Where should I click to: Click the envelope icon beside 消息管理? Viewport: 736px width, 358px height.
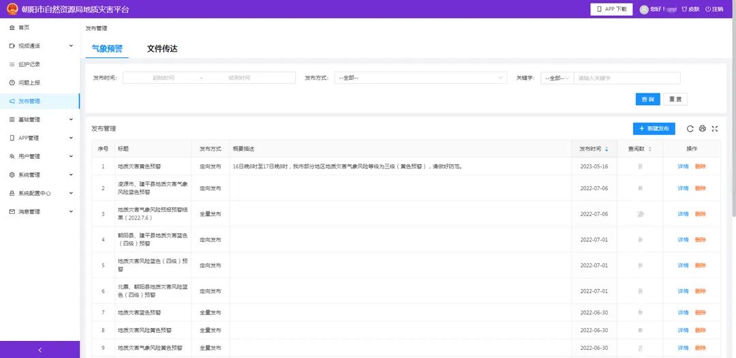(x=12, y=212)
